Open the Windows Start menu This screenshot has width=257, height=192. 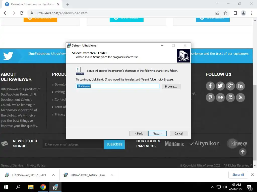[x=6, y=187]
